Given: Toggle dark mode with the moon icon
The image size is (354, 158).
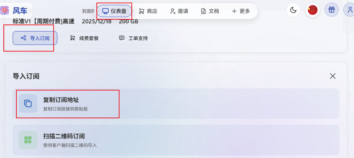Looking at the screenshot, I should pos(293,10).
